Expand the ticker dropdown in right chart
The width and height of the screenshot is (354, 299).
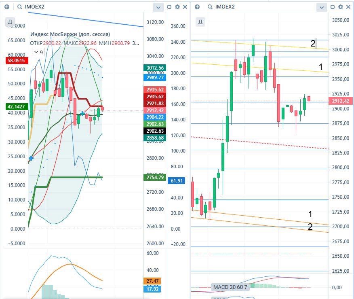click(x=322, y=7)
